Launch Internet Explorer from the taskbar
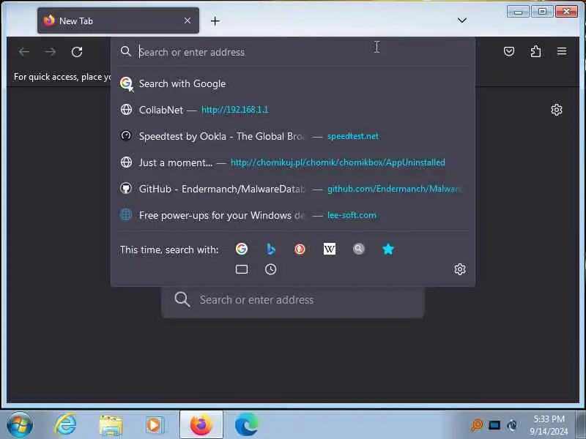586x439 pixels. (x=65, y=425)
